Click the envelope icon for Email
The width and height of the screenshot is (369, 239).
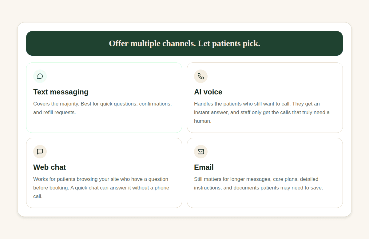pos(201,152)
